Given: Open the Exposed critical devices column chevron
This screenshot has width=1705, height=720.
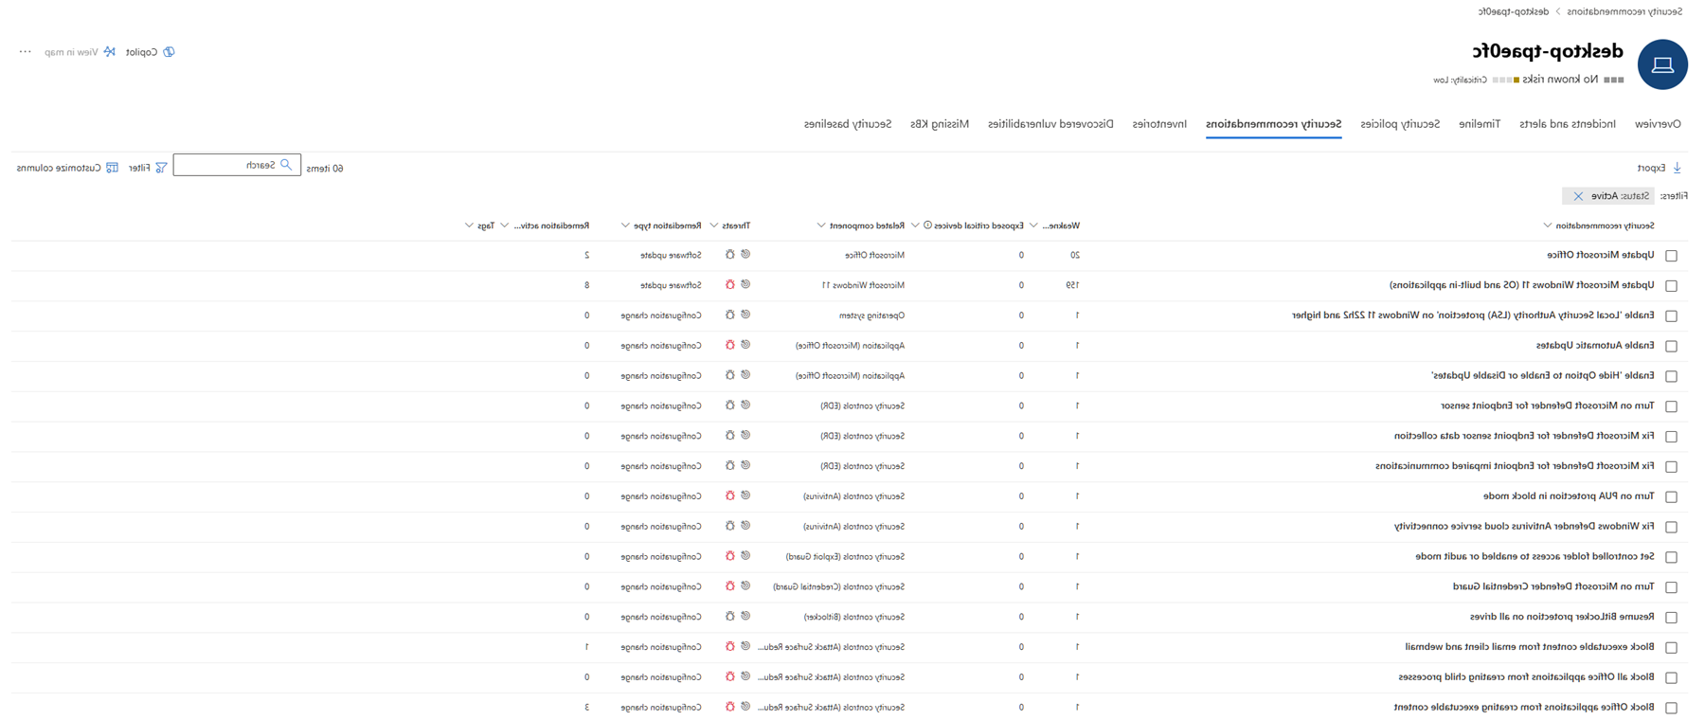Looking at the screenshot, I should tap(915, 225).
